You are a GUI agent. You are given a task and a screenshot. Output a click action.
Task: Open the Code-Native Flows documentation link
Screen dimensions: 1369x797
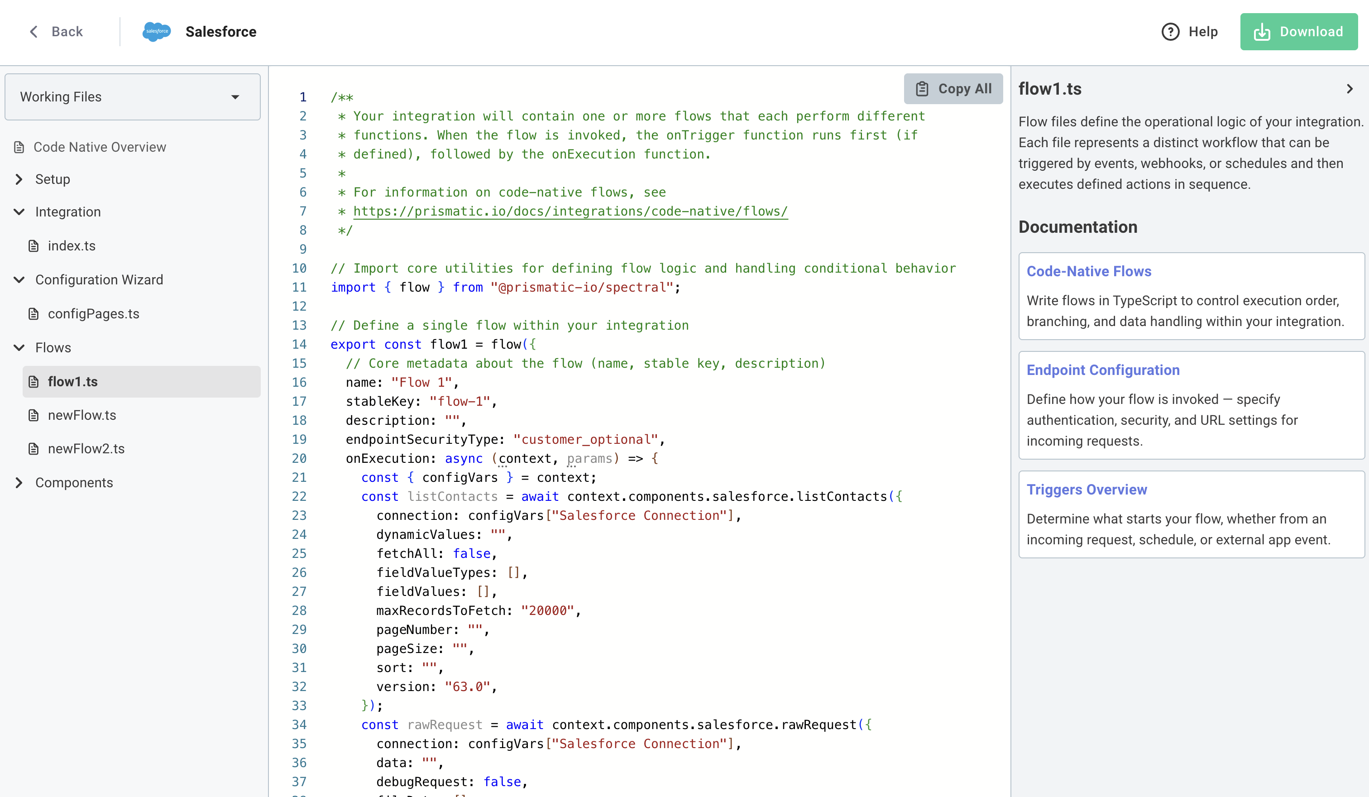[x=1089, y=271]
